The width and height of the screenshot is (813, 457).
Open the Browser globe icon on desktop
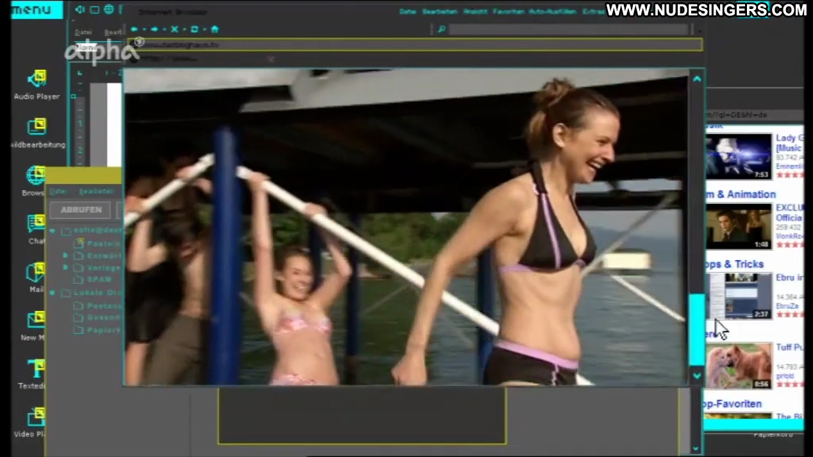click(35, 175)
